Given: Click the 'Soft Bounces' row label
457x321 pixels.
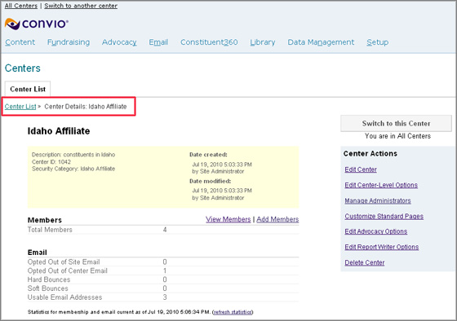Looking at the screenshot, I should click(48, 288).
